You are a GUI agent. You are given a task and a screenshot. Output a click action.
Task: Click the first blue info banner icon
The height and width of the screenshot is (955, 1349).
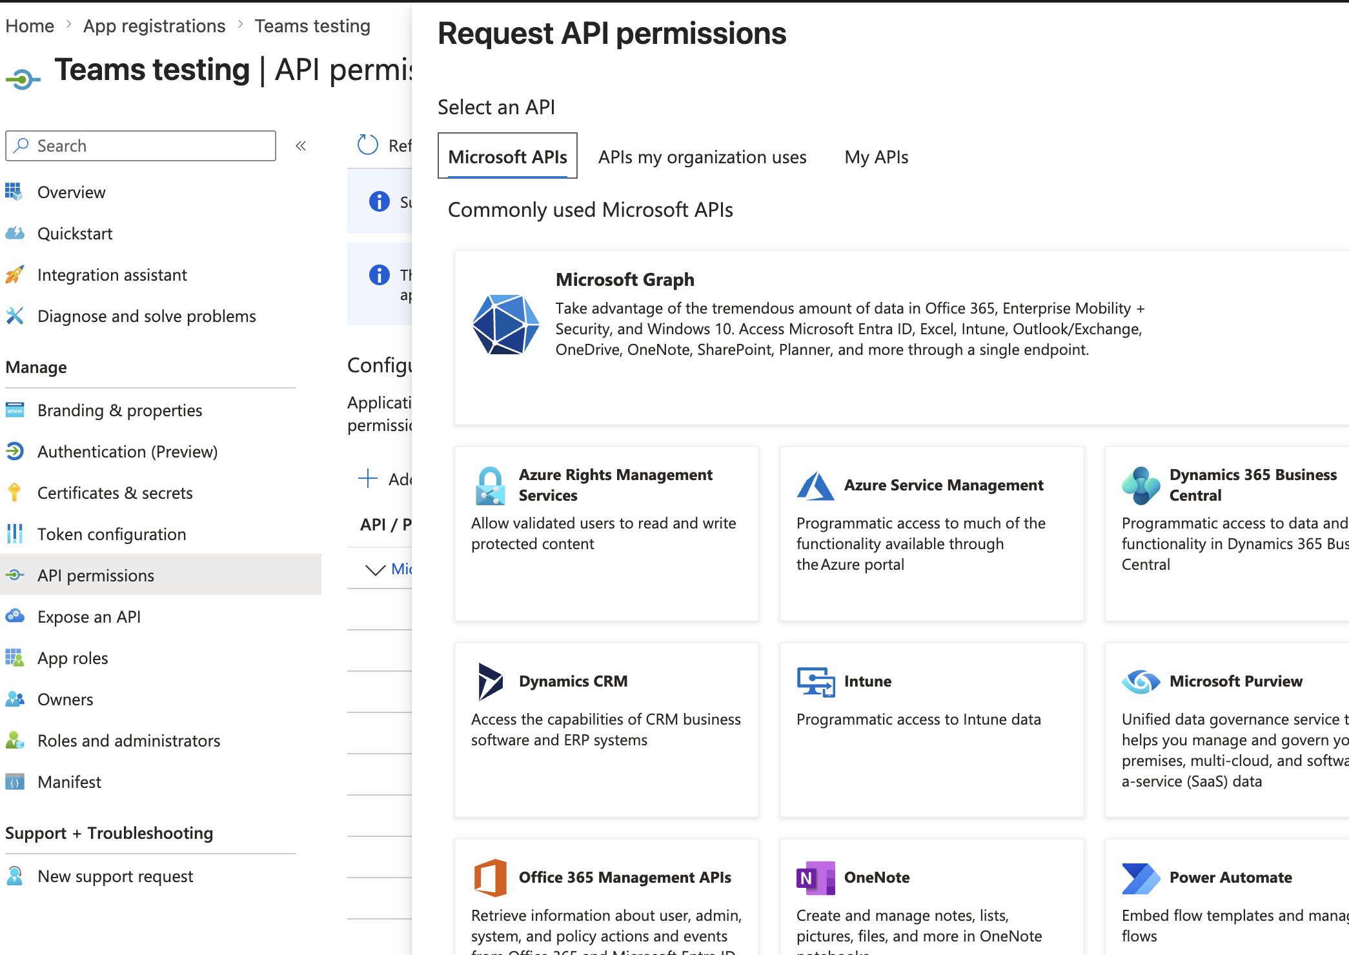click(379, 201)
